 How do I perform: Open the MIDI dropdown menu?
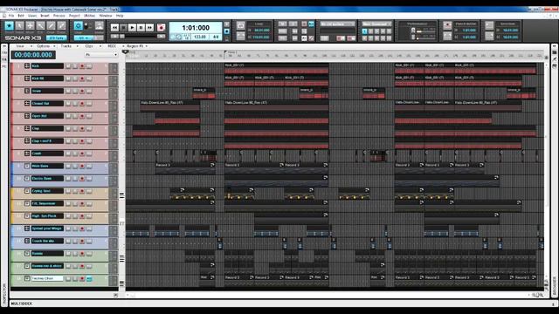tap(114, 46)
